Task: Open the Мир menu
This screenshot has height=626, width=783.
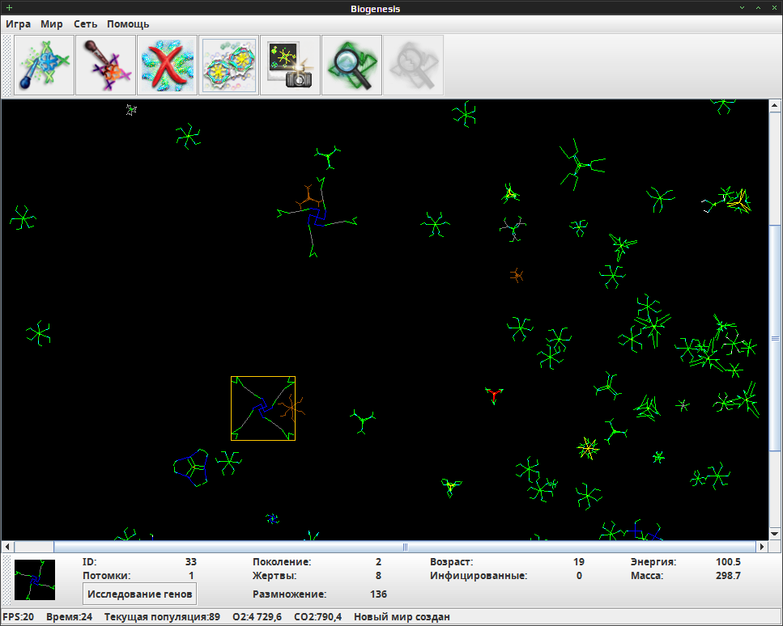Action: click(52, 24)
